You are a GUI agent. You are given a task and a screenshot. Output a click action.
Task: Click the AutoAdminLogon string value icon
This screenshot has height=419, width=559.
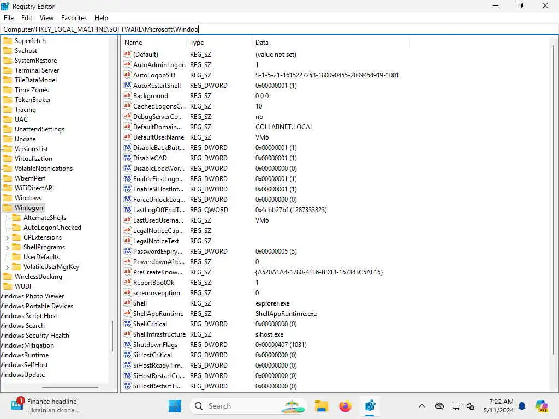tap(128, 64)
